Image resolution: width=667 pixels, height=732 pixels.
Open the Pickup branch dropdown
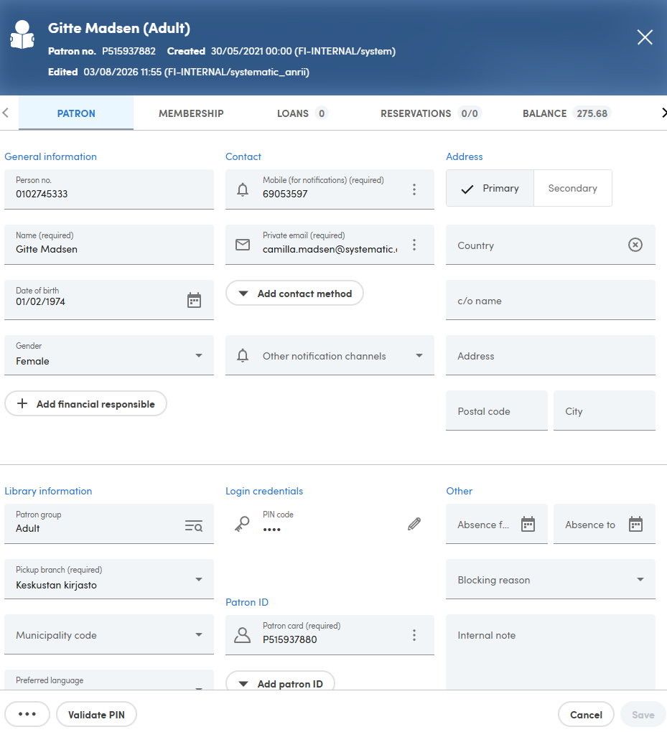pos(198,579)
